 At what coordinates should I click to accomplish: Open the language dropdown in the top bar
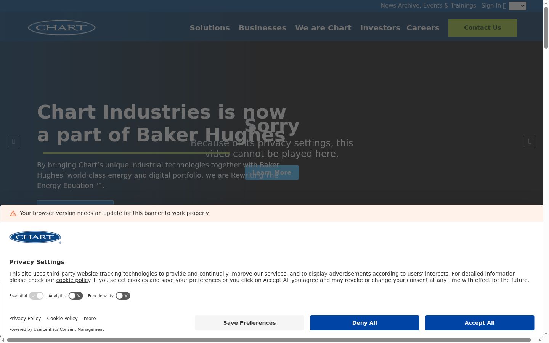(517, 6)
